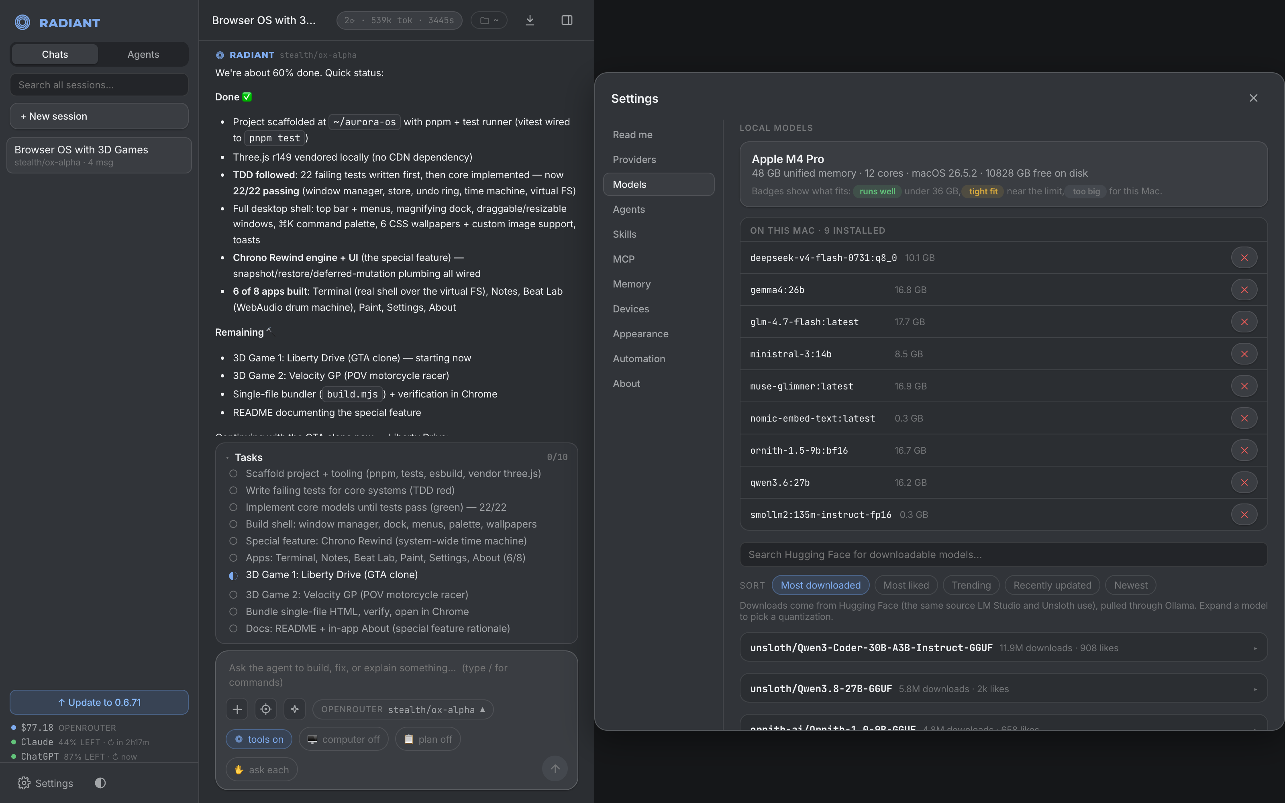This screenshot has height=803, width=1285.
Task: Click the Bundle single-file HTML task circle
Action: click(233, 612)
